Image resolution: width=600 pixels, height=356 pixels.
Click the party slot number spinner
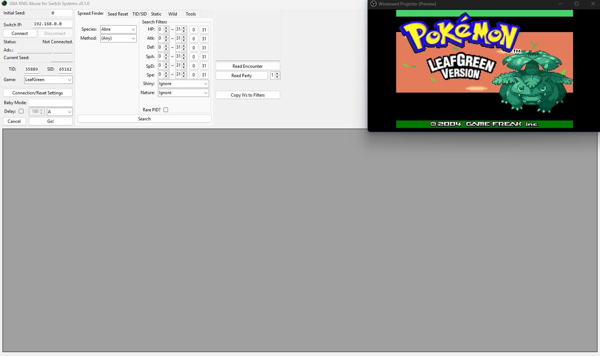[x=275, y=75]
